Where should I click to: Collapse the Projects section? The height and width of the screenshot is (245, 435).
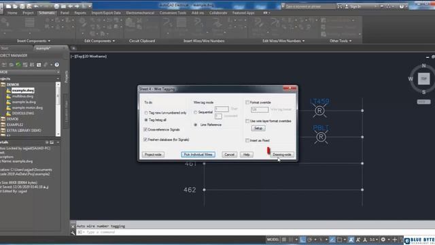[58, 79]
